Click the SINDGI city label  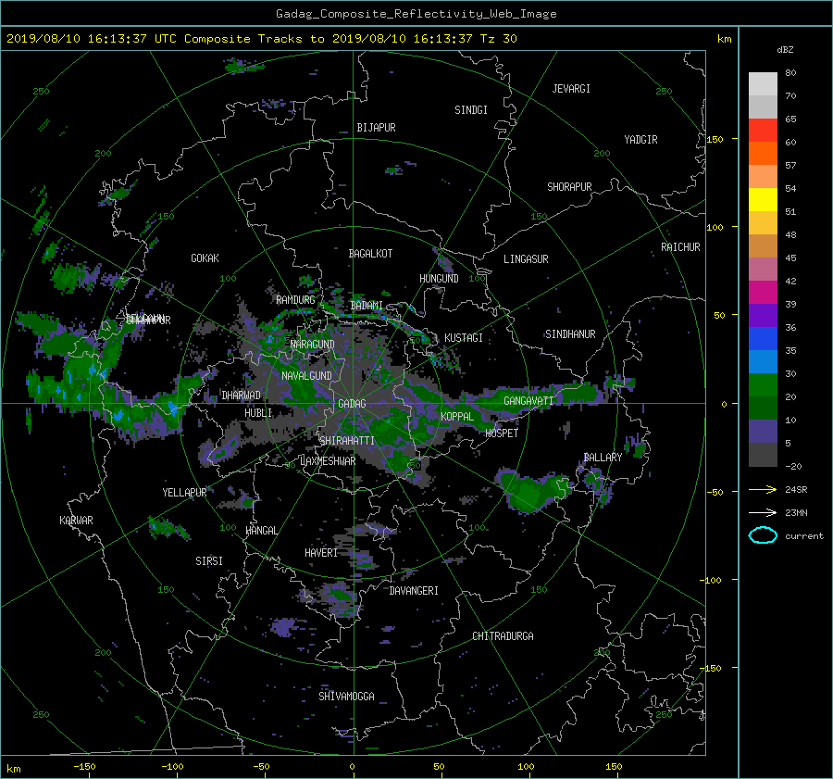coord(471,110)
